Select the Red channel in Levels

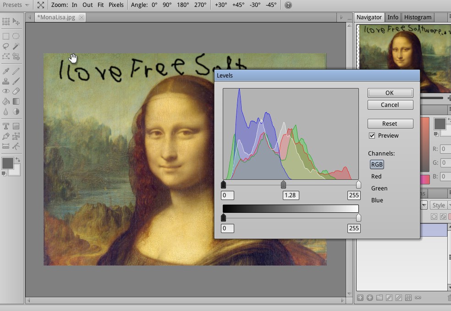click(x=376, y=176)
